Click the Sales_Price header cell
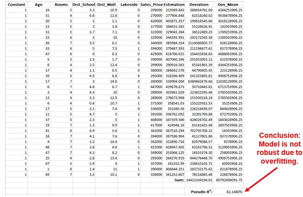Viewport: 303px width, 197px height. [151, 5]
